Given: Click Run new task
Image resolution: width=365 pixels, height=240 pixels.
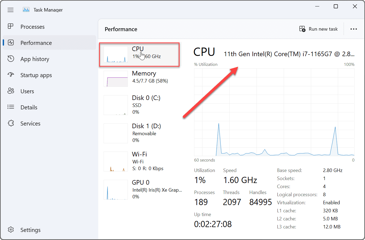Looking at the screenshot, I should pos(319,29).
